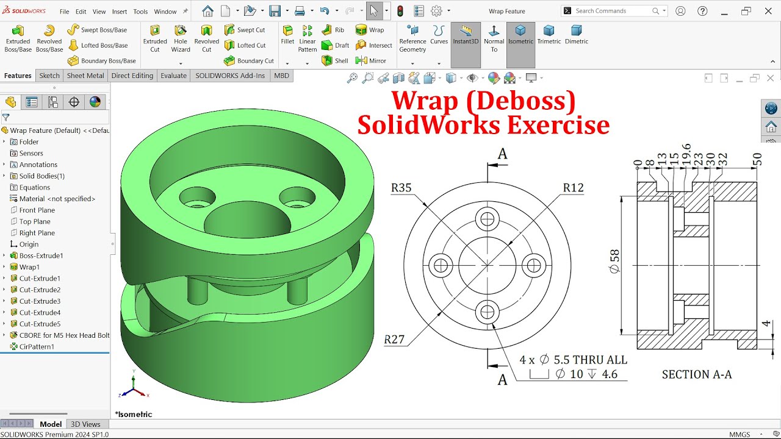This screenshot has width=781, height=439.
Task: Choose Boundary Boss/Base feature
Action: (101, 60)
